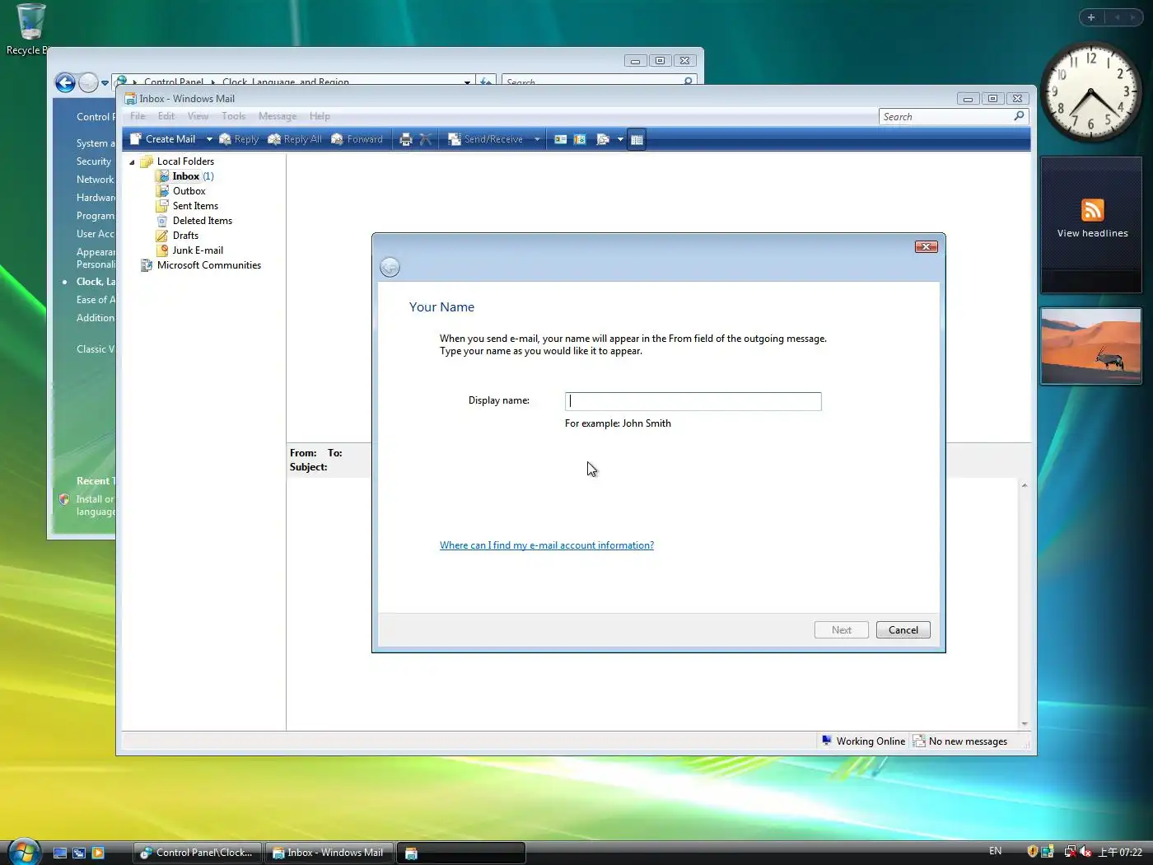Open the Recycle Bin desktop icon
The height and width of the screenshot is (865, 1153).
(30, 30)
